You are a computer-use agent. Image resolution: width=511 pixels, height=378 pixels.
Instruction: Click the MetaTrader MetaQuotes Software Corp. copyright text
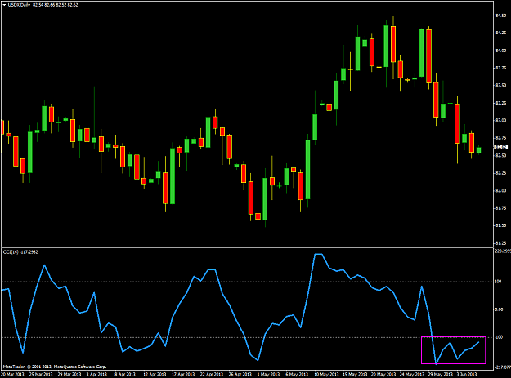55,367
